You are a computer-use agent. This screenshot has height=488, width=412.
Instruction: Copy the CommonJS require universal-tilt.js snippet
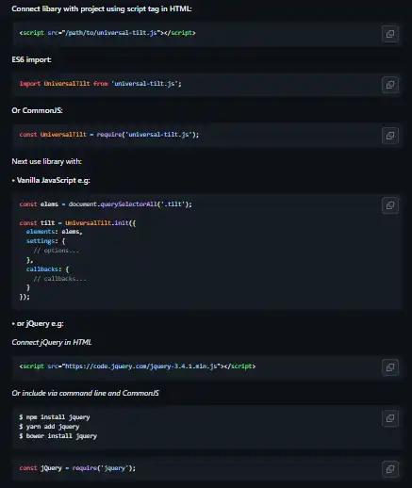(390, 136)
